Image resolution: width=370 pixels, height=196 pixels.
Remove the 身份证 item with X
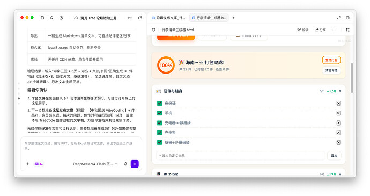pos(338,103)
